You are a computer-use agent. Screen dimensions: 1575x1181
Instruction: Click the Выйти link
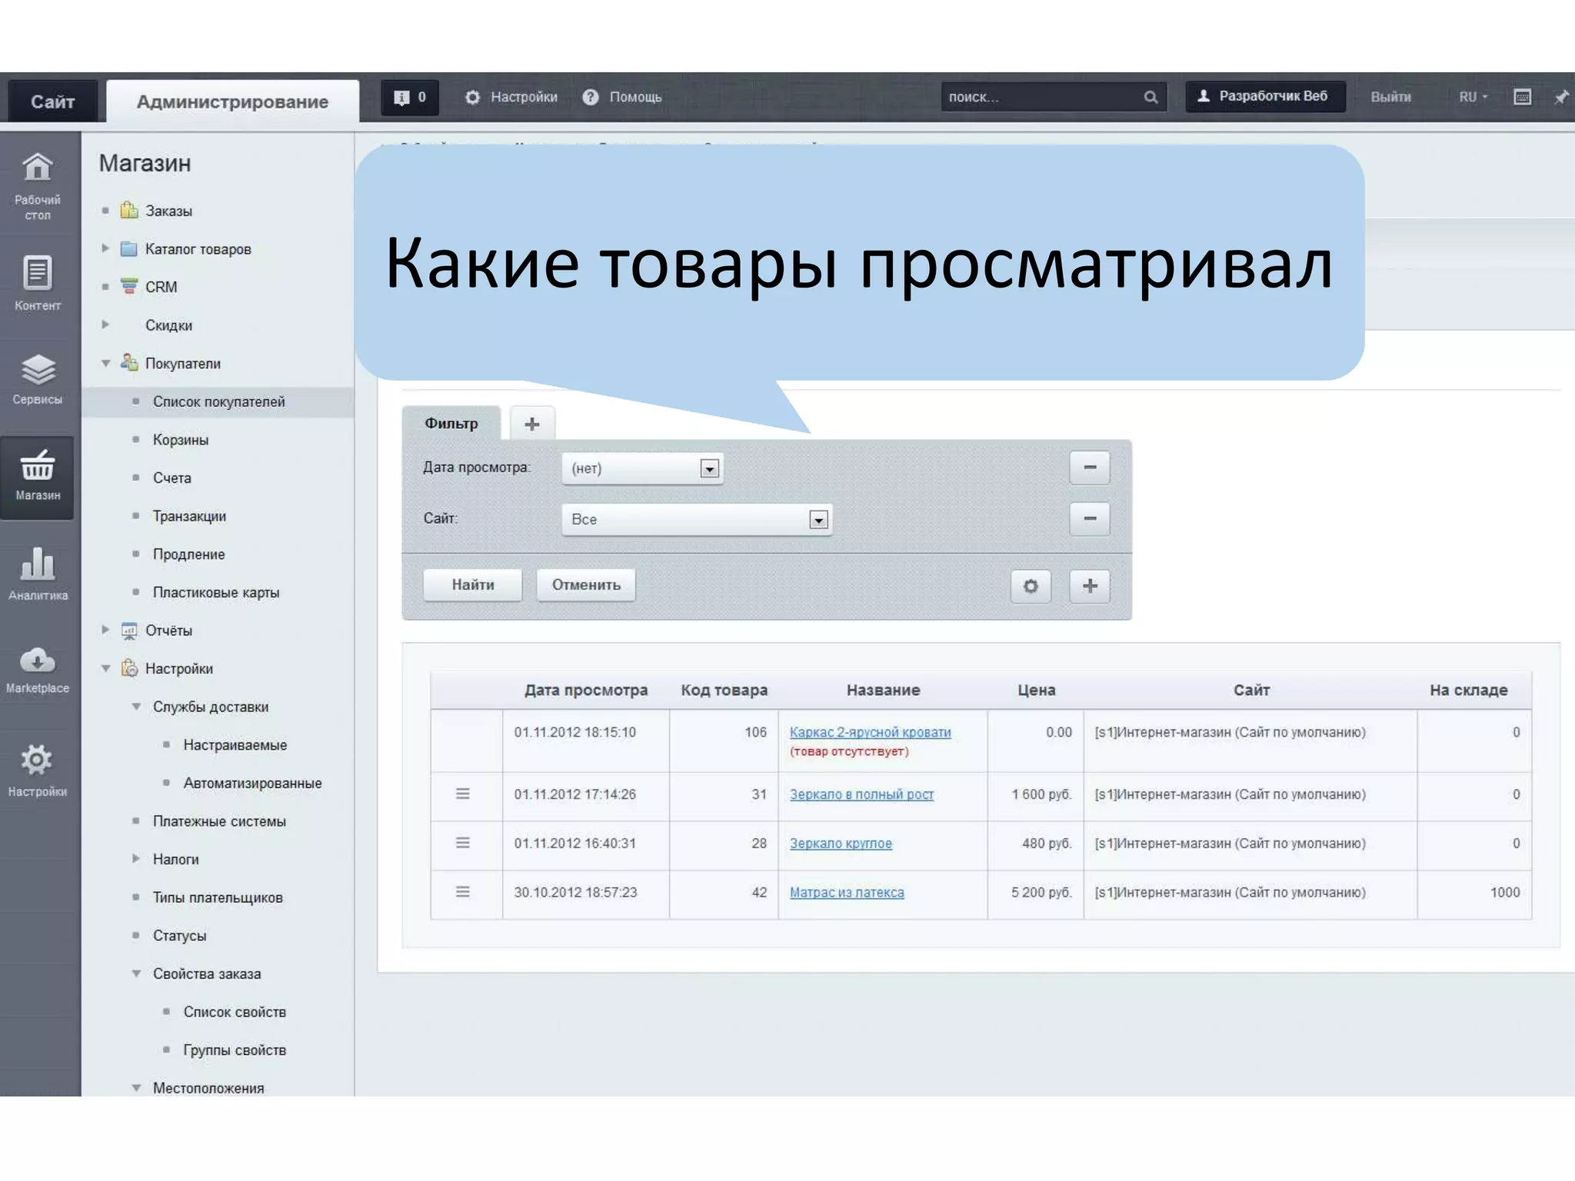click(1390, 97)
